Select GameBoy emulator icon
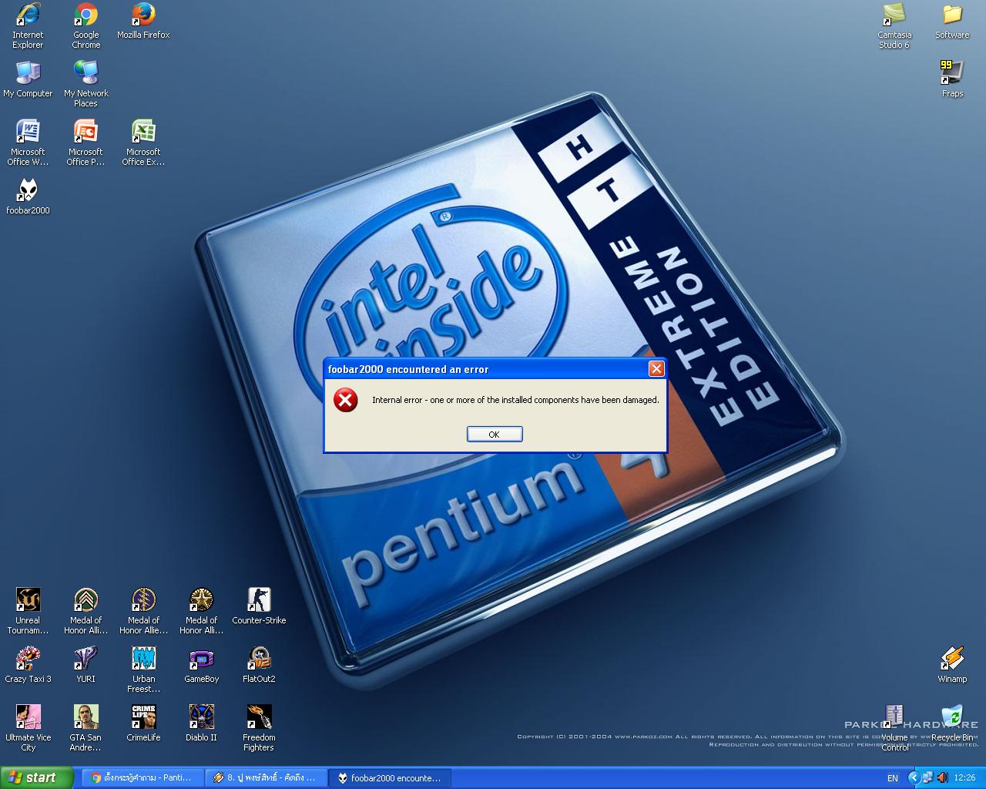Image resolution: width=986 pixels, height=789 pixels. tap(201, 665)
